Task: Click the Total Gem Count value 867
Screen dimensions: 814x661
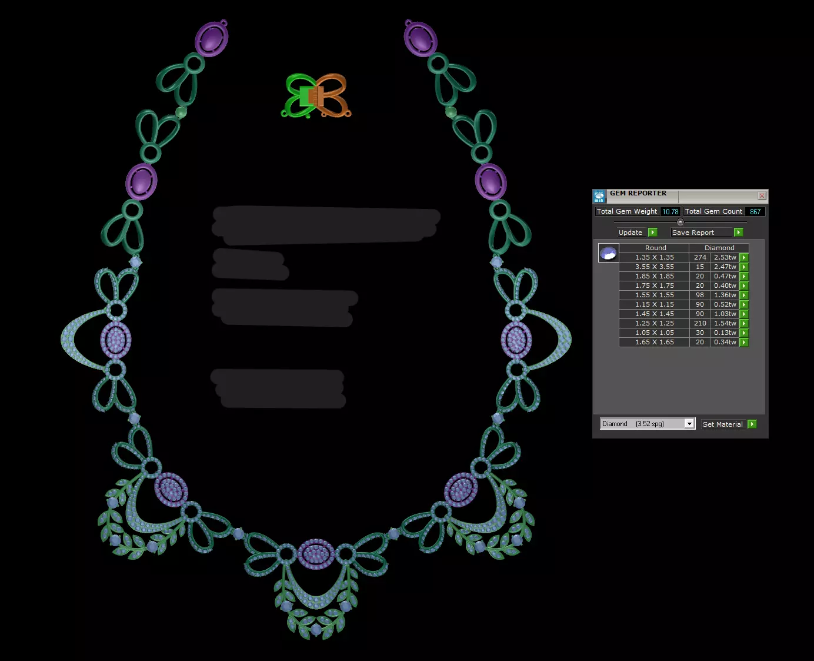Action: [x=755, y=212]
